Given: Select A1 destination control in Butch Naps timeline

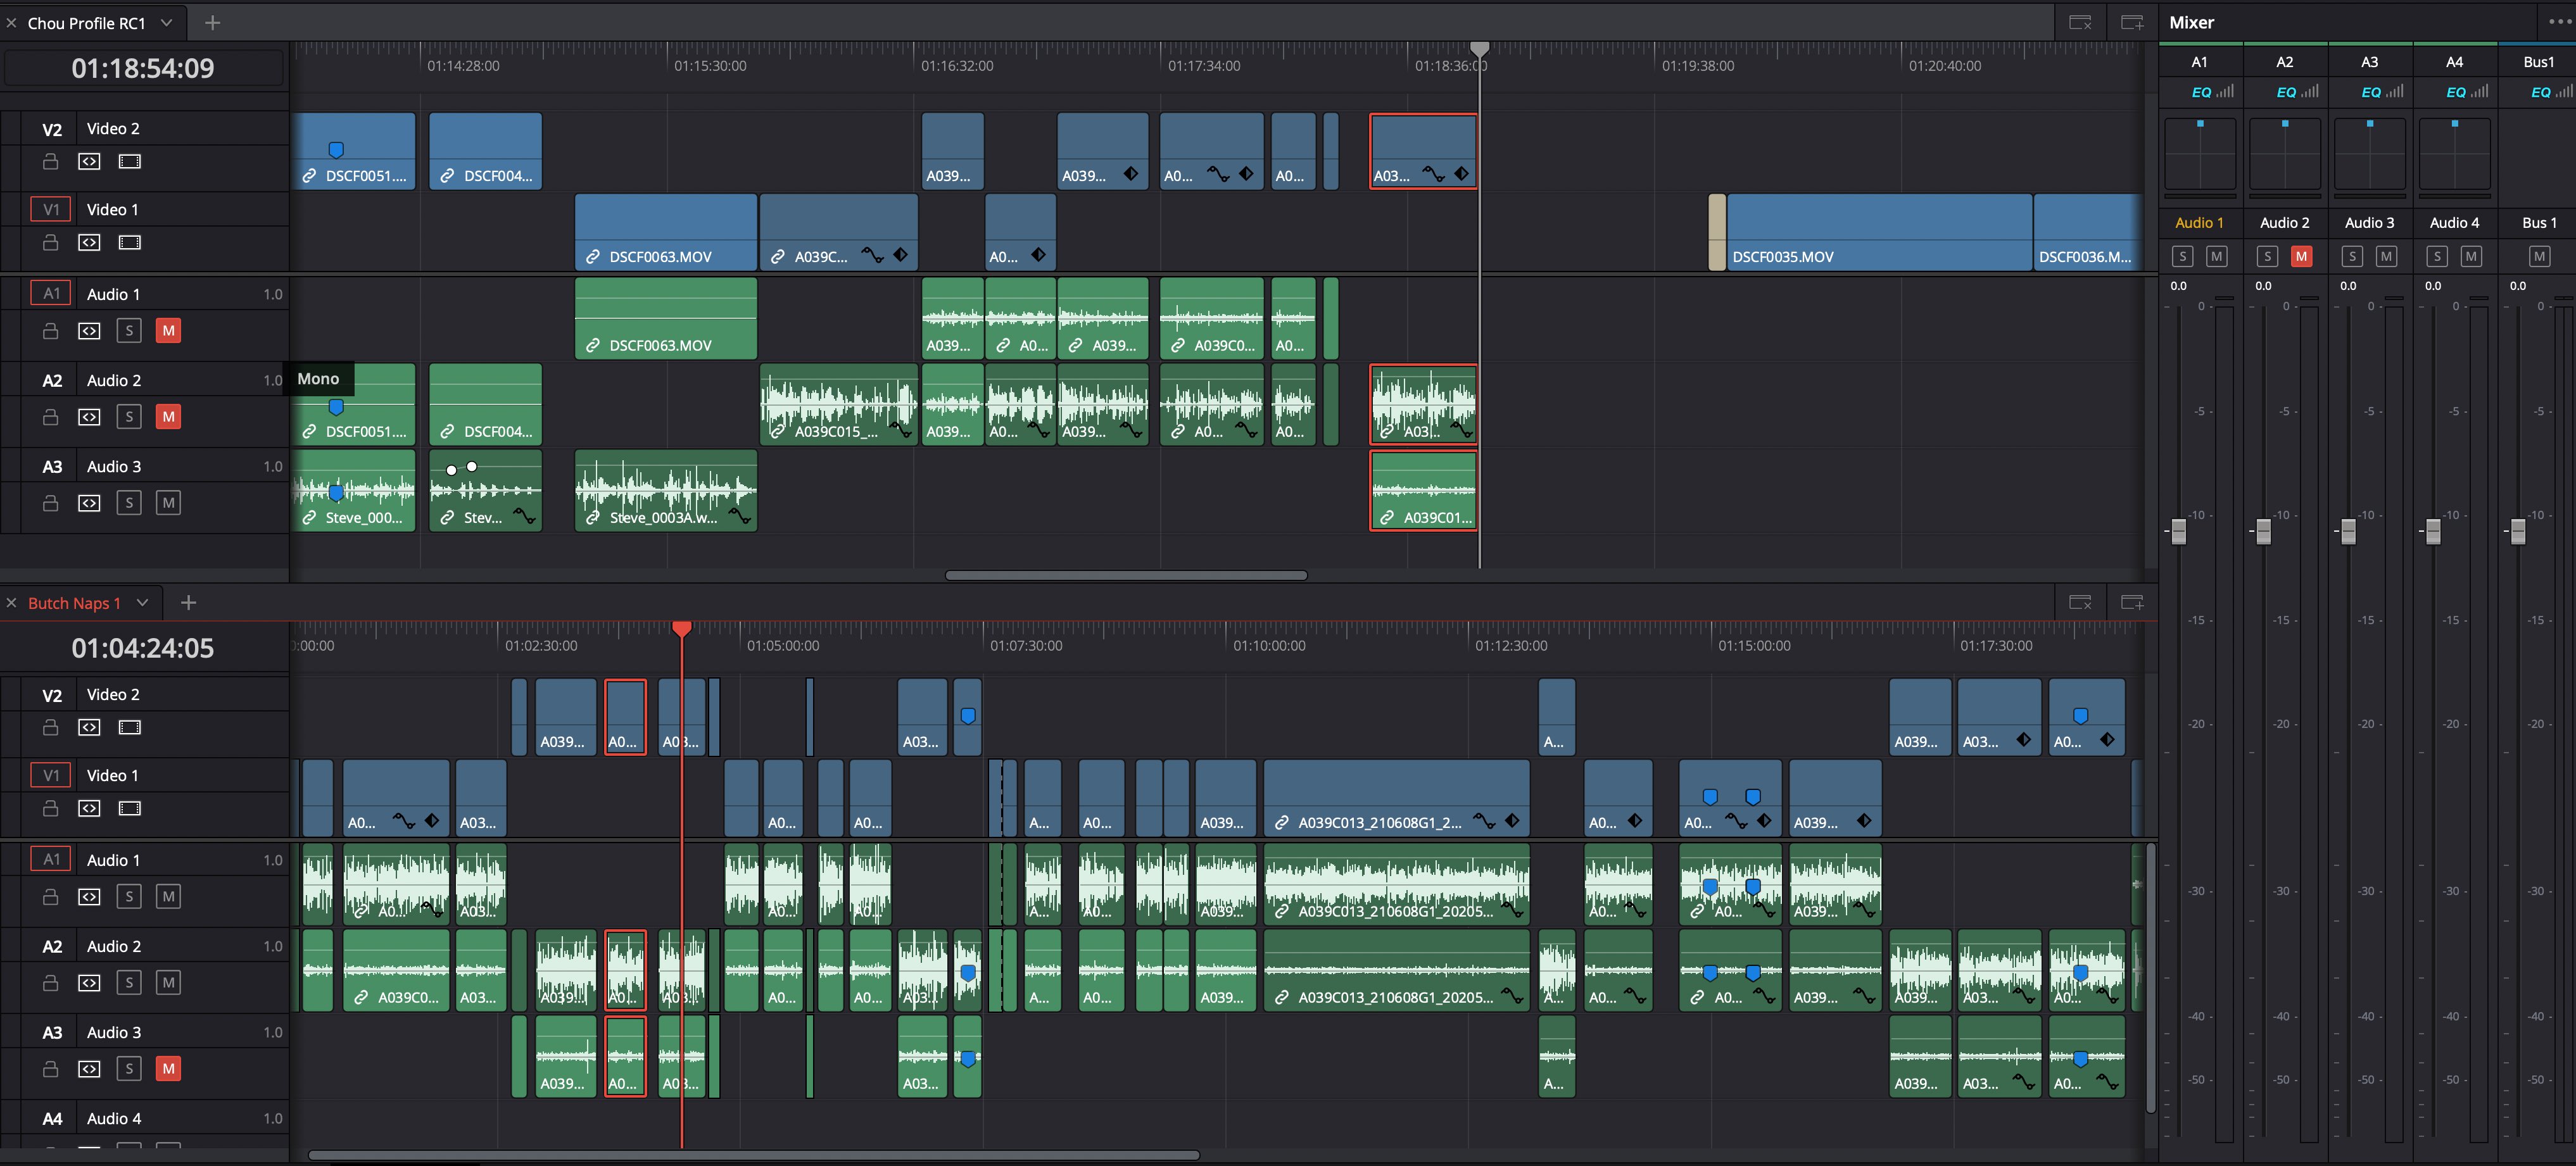Looking at the screenshot, I should (x=51, y=860).
